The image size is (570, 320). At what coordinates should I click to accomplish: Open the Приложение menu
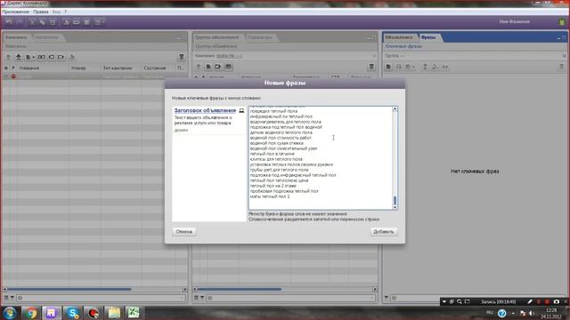pyautogui.click(x=15, y=12)
